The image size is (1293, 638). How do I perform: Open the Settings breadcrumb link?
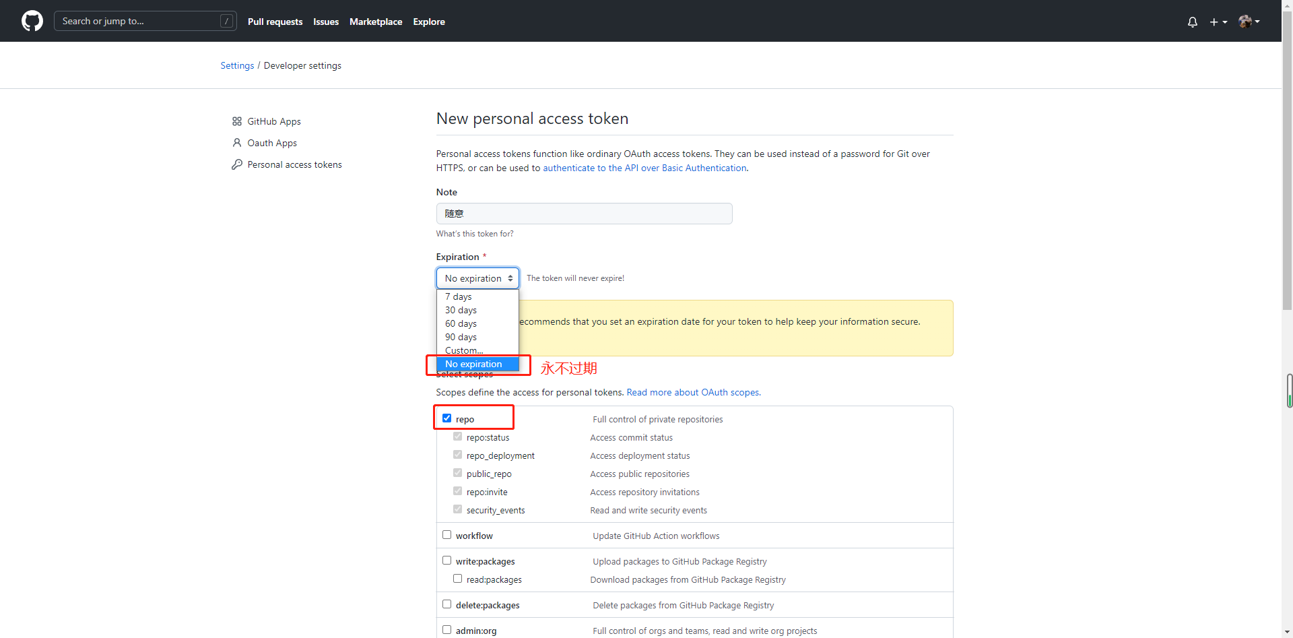pos(237,65)
